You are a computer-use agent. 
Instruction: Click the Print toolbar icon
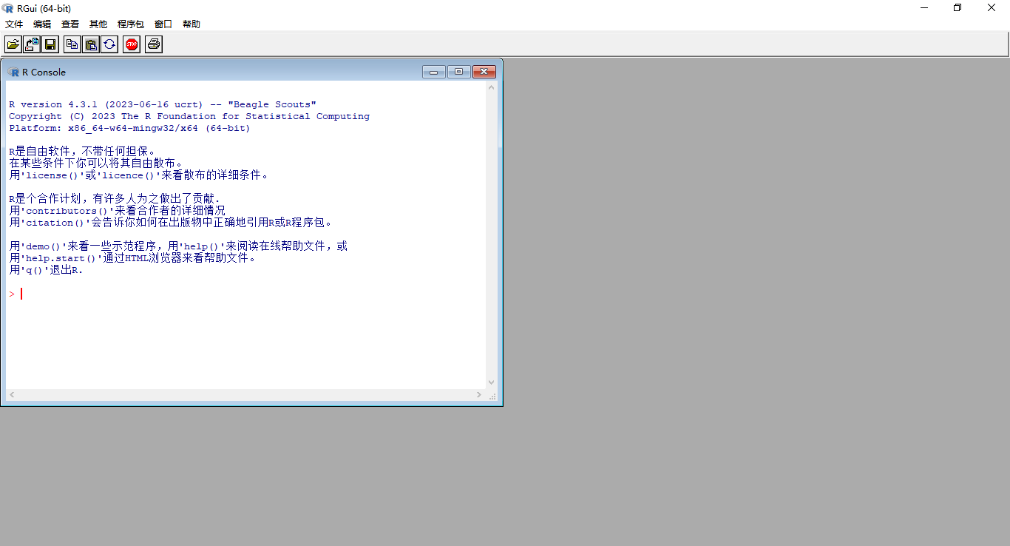(154, 44)
